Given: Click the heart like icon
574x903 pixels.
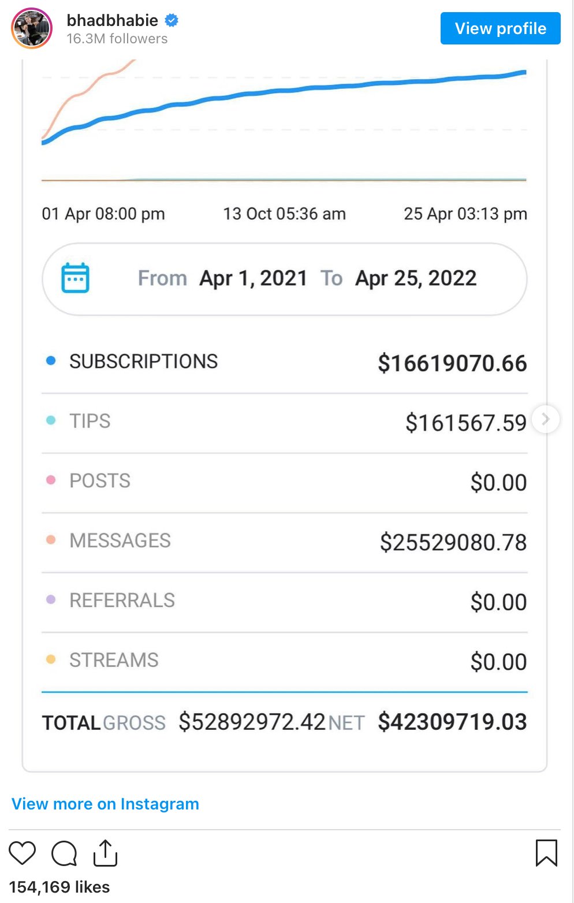Looking at the screenshot, I should tap(23, 853).
